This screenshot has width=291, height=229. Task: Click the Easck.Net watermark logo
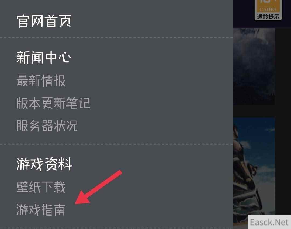(269, 222)
